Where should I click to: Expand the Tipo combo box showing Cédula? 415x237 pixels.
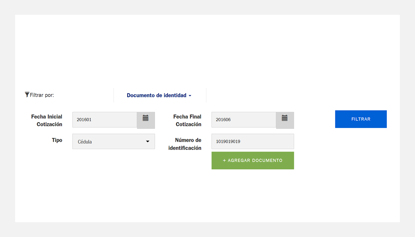114,141
